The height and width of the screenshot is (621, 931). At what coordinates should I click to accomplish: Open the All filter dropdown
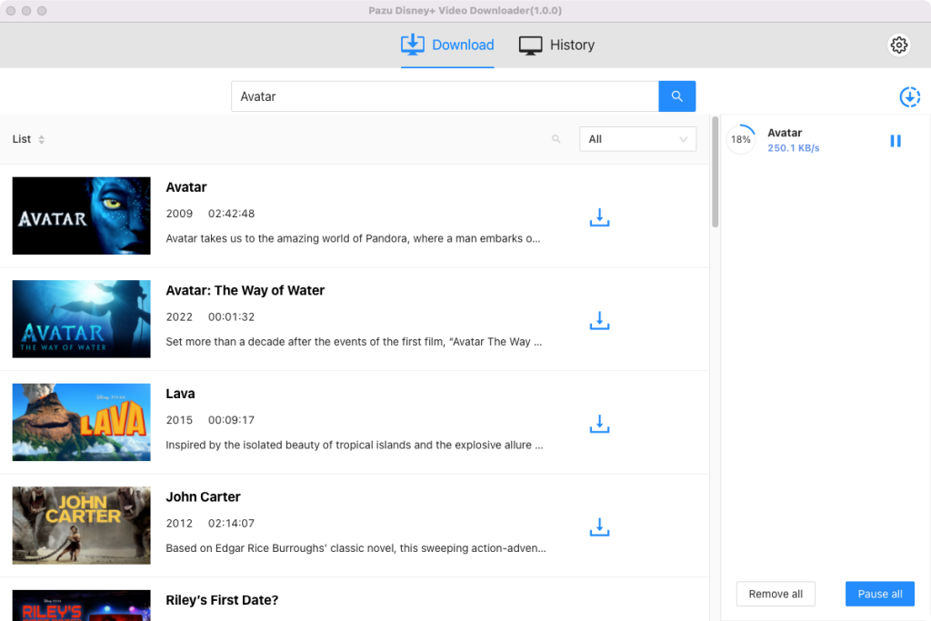pos(637,139)
